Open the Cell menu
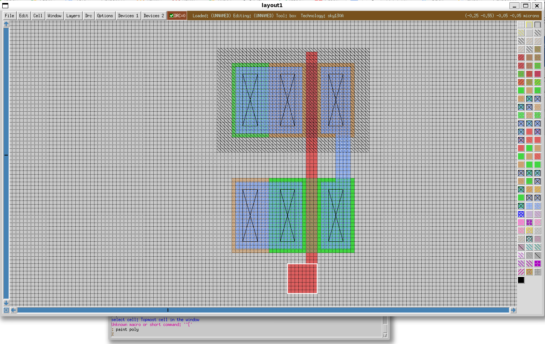The image size is (545, 344). point(37,16)
